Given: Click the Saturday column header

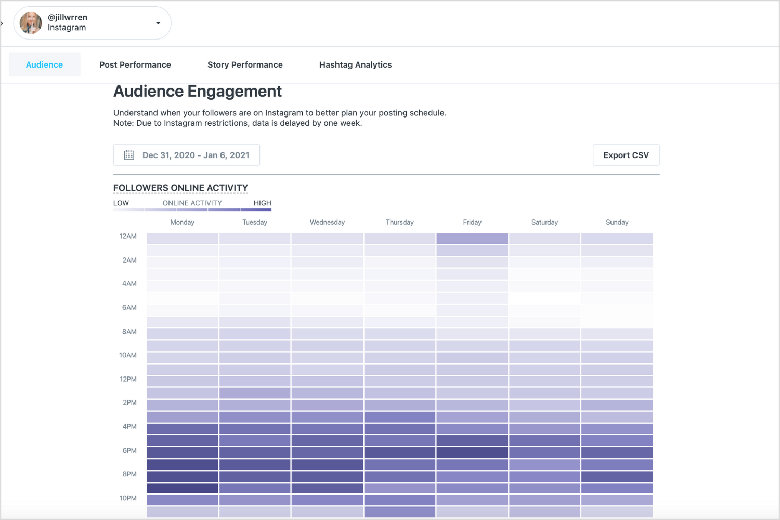Looking at the screenshot, I should tap(544, 222).
